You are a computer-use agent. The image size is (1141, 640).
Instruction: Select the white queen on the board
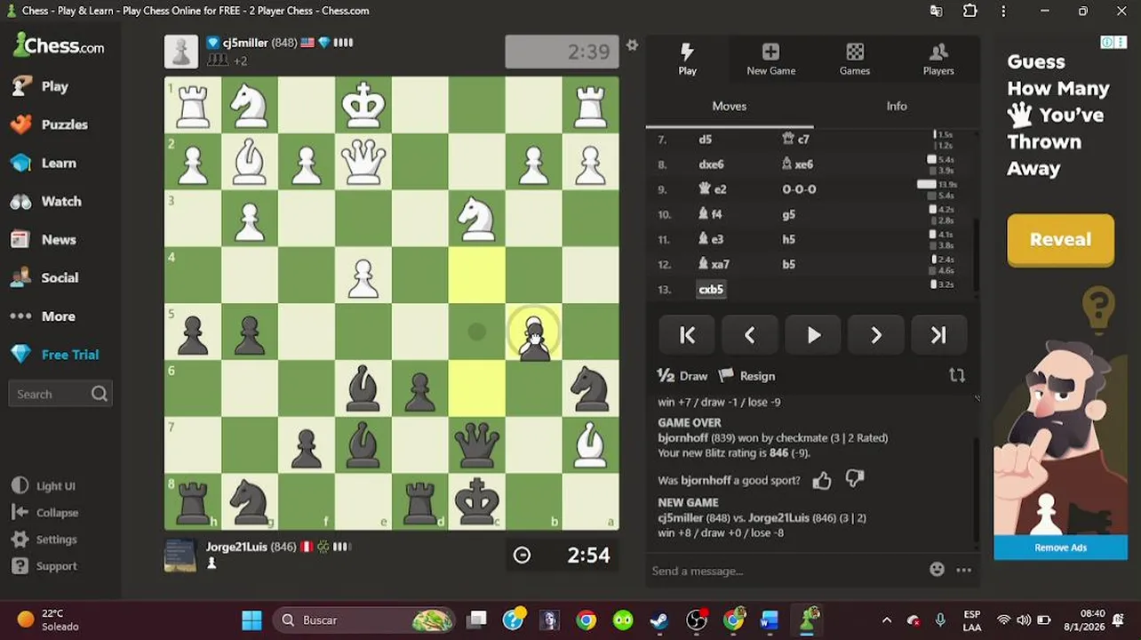tap(363, 162)
